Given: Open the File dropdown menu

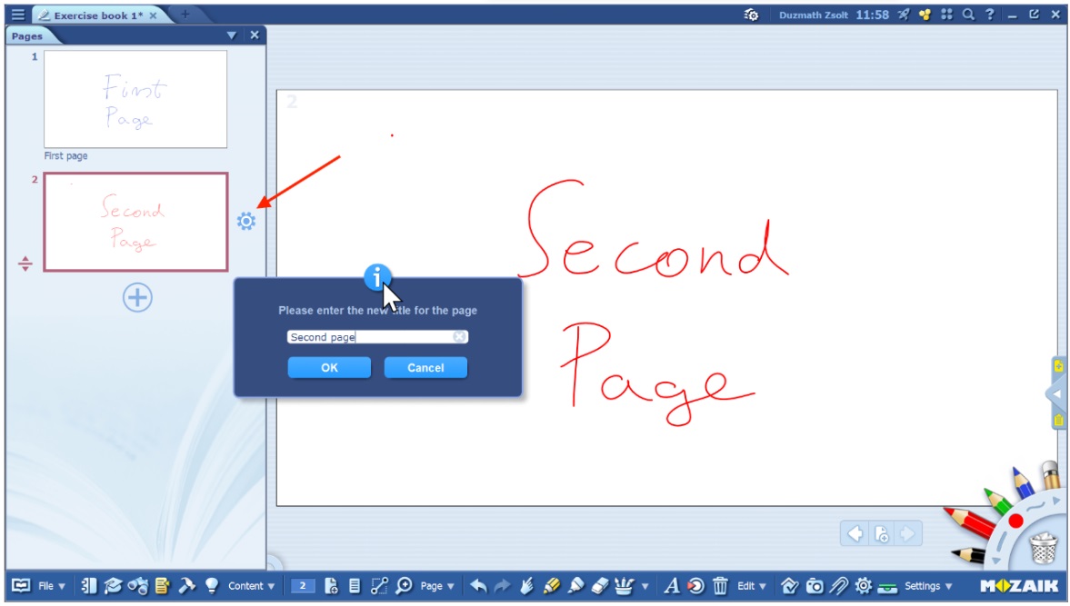Looking at the screenshot, I should [x=50, y=586].
